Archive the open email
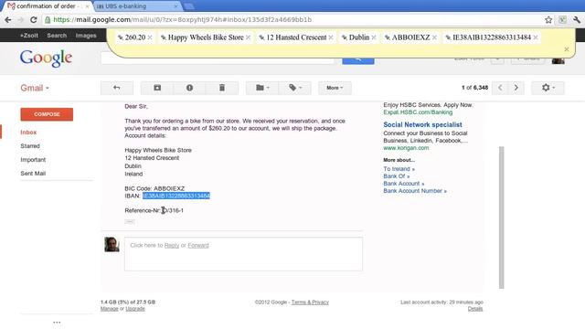Screen dimensions: 585x329 click(x=157, y=88)
